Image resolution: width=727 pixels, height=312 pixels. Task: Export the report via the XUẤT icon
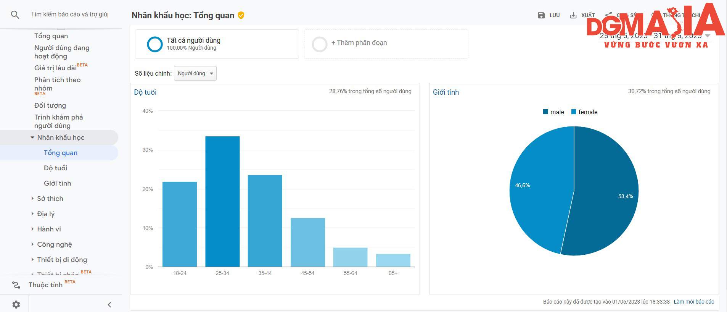pyautogui.click(x=573, y=15)
